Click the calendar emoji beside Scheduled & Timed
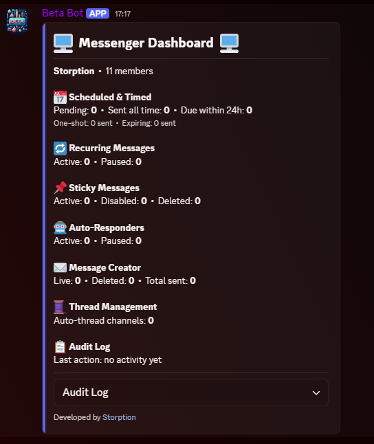This screenshot has width=374, height=444. (x=60, y=97)
